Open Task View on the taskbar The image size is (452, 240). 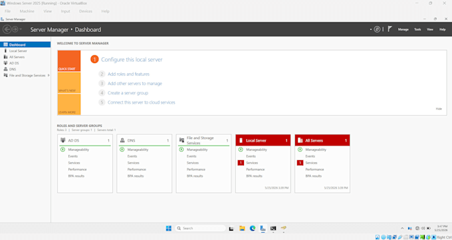(x=231, y=229)
